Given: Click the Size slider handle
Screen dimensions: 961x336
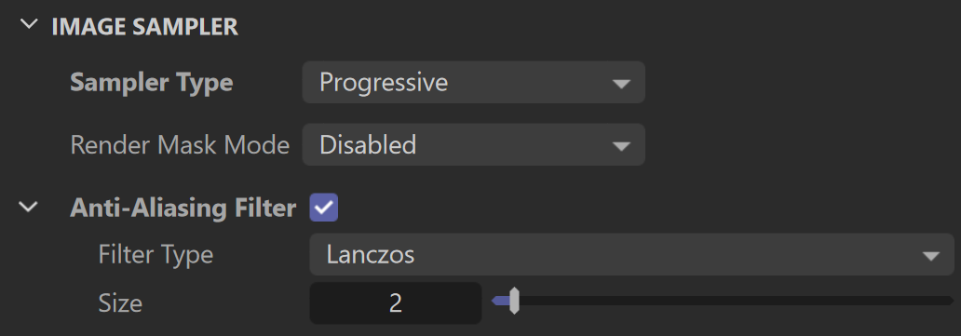Looking at the screenshot, I should click(x=514, y=301).
